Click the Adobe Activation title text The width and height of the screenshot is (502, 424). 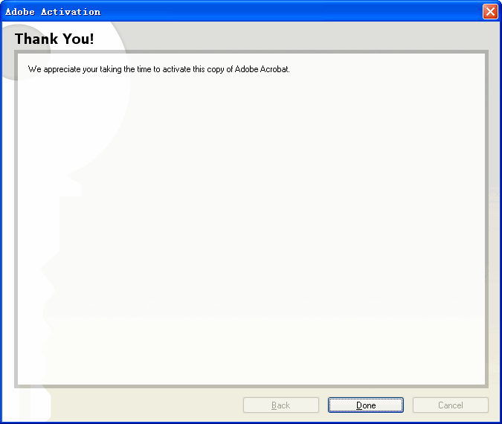point(53,12)
